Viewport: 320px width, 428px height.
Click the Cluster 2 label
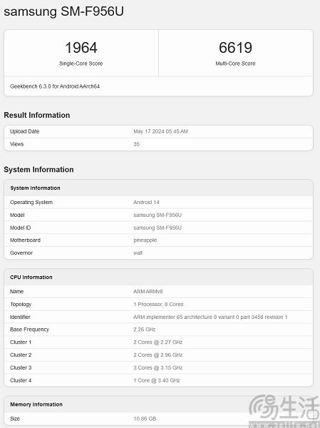[x=21, y=355]
